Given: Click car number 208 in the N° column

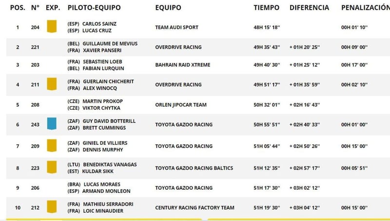Looking at the screenshot, I should (x=35, y=104).
